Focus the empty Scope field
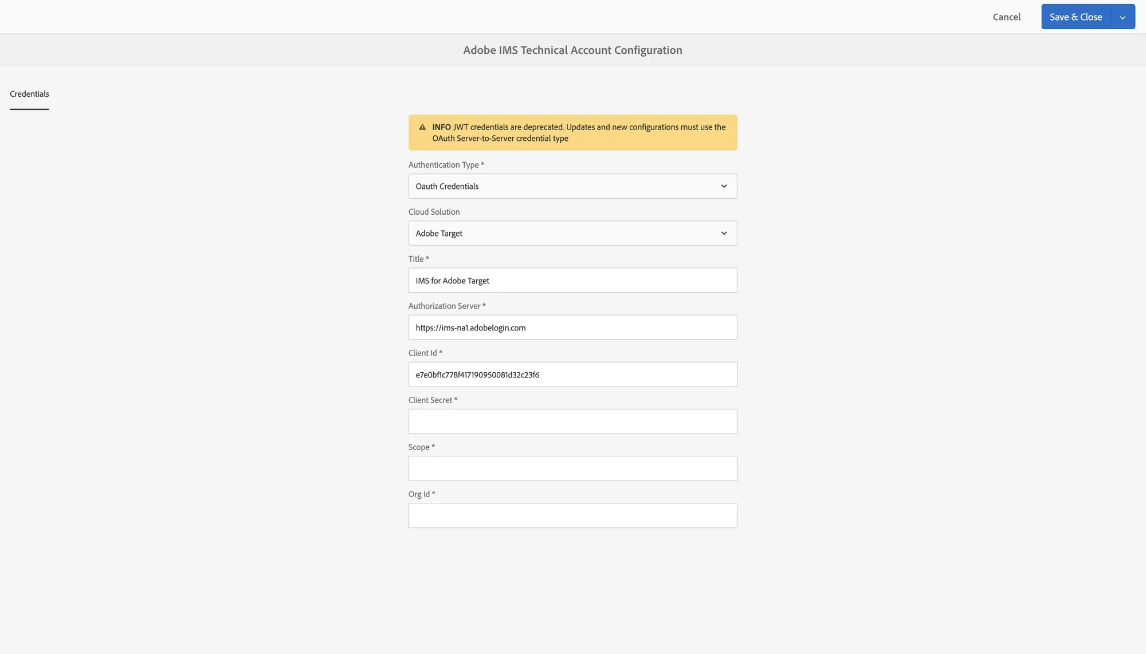 [572, 468]
